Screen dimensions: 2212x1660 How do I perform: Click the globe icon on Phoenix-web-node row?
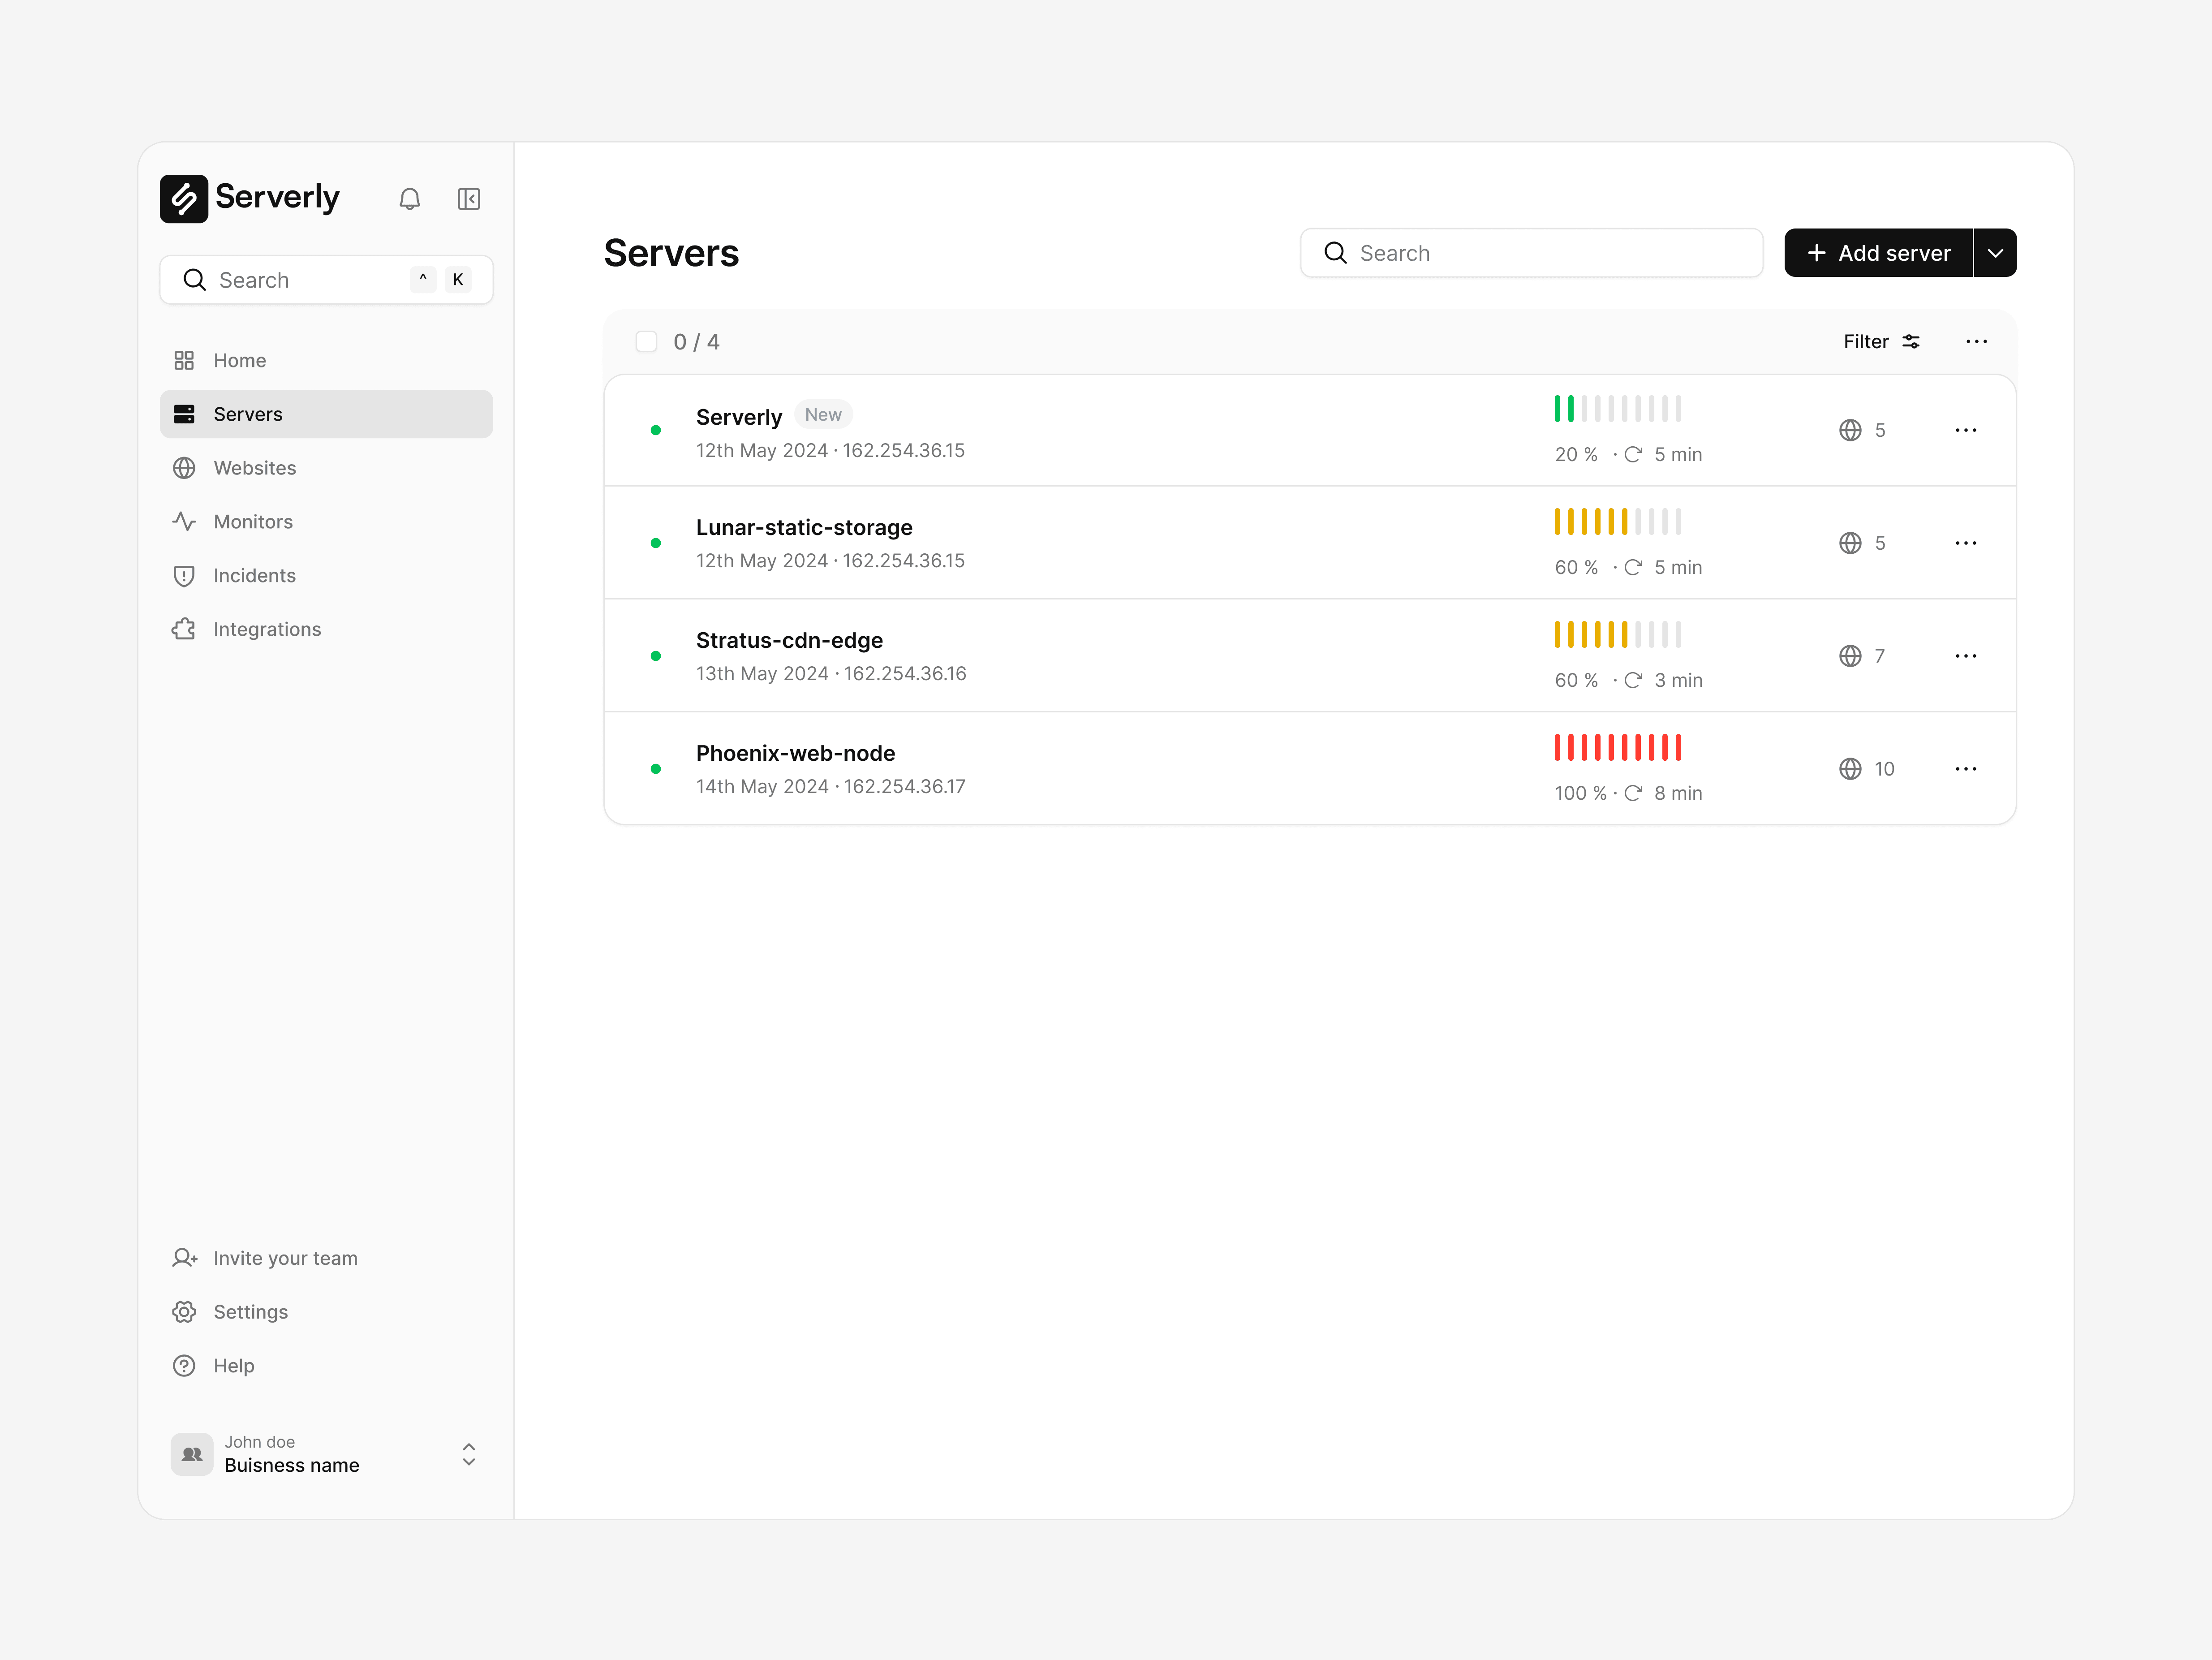[1850, 769]
